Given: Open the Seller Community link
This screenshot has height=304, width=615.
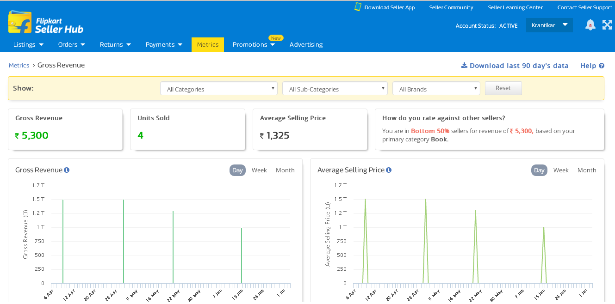Looking at the screenshot, I should pos(451,7).
